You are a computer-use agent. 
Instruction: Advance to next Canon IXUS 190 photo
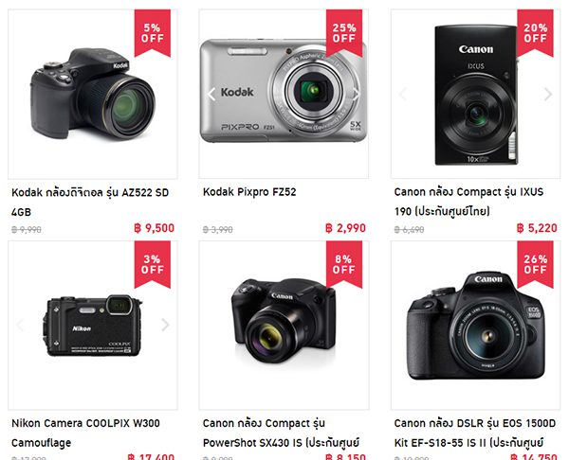point(548,94)
